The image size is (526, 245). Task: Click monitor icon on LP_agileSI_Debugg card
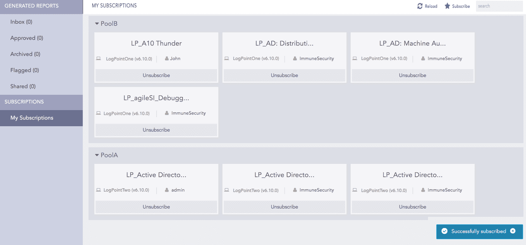click(x=98, y=113)
